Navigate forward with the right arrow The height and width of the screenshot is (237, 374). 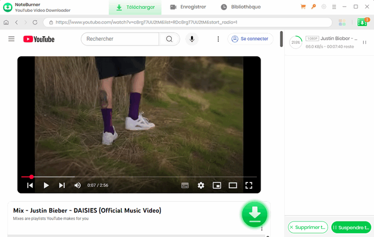click(x=26, y=22)
